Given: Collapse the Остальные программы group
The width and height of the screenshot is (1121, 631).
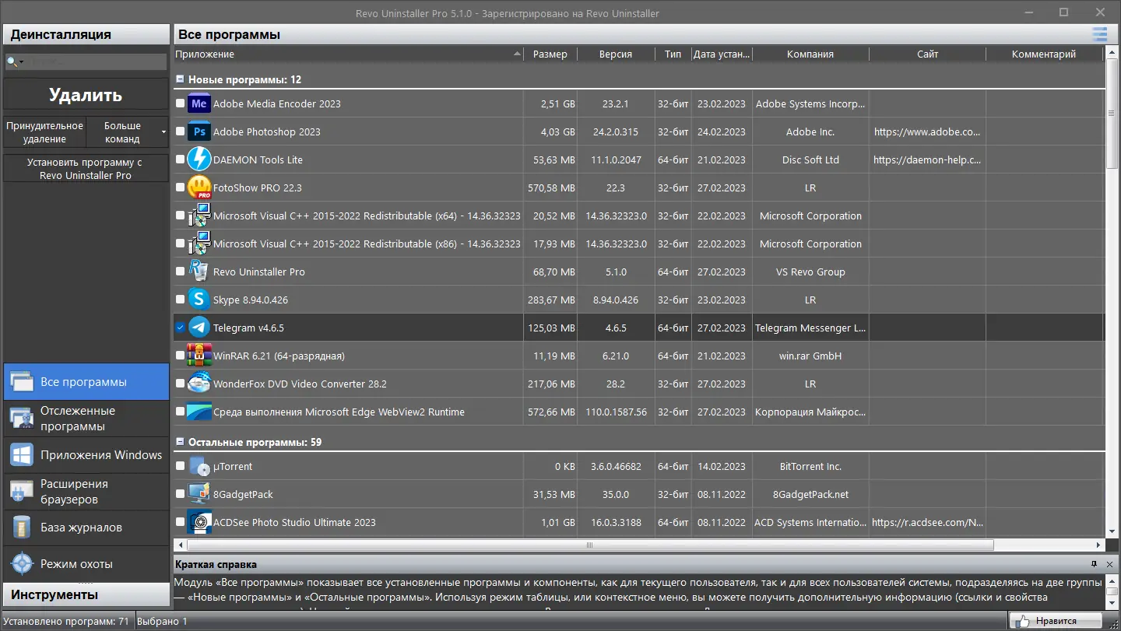Looking at the screenshot, I should coord(181,442).
